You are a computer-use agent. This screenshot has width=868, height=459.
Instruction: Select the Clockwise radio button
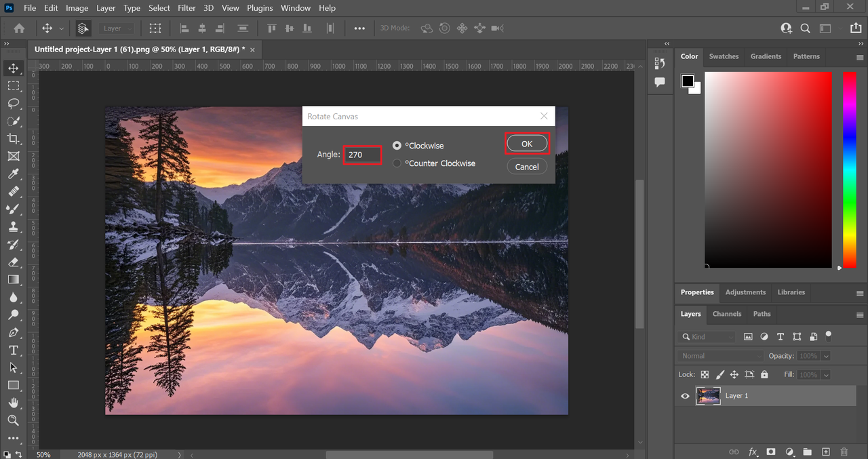click(x=397, y=146)
